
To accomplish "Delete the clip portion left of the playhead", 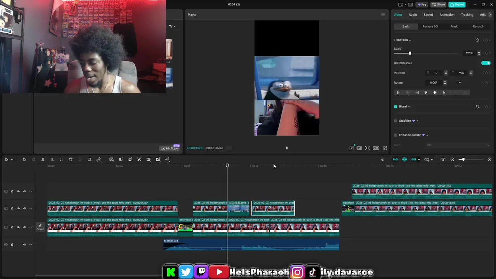I will click(52, 159).
